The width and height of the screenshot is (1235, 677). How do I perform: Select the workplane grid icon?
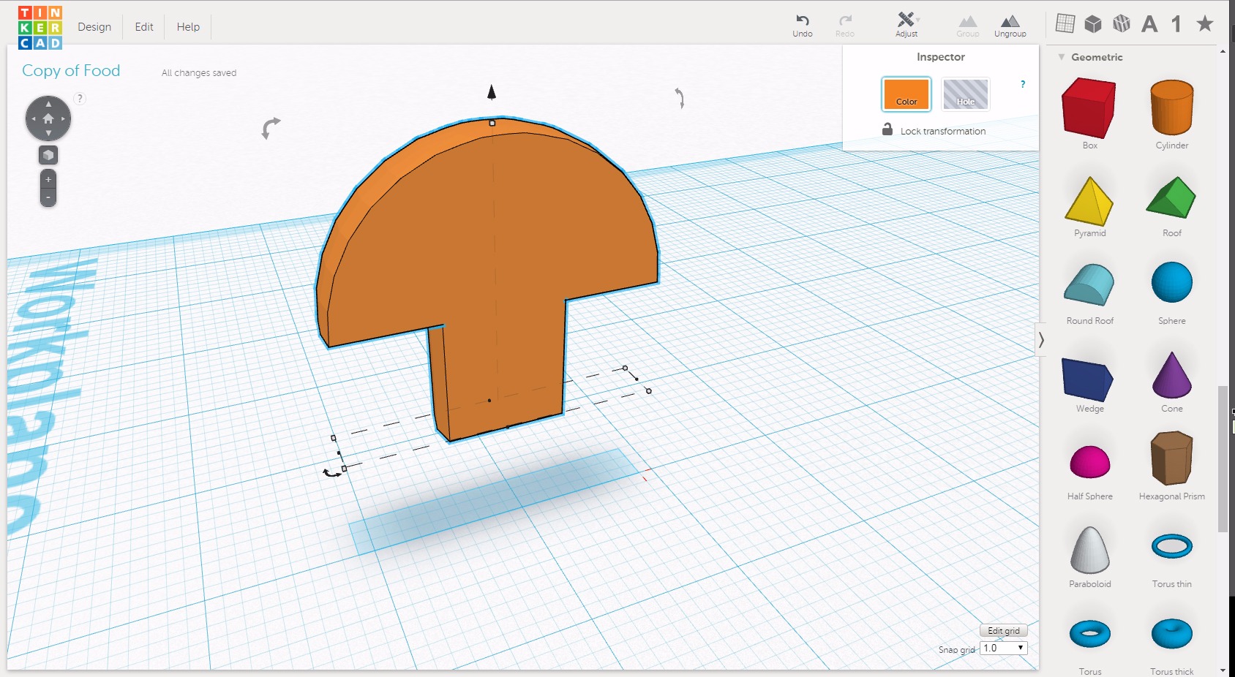coord(1065,23)
